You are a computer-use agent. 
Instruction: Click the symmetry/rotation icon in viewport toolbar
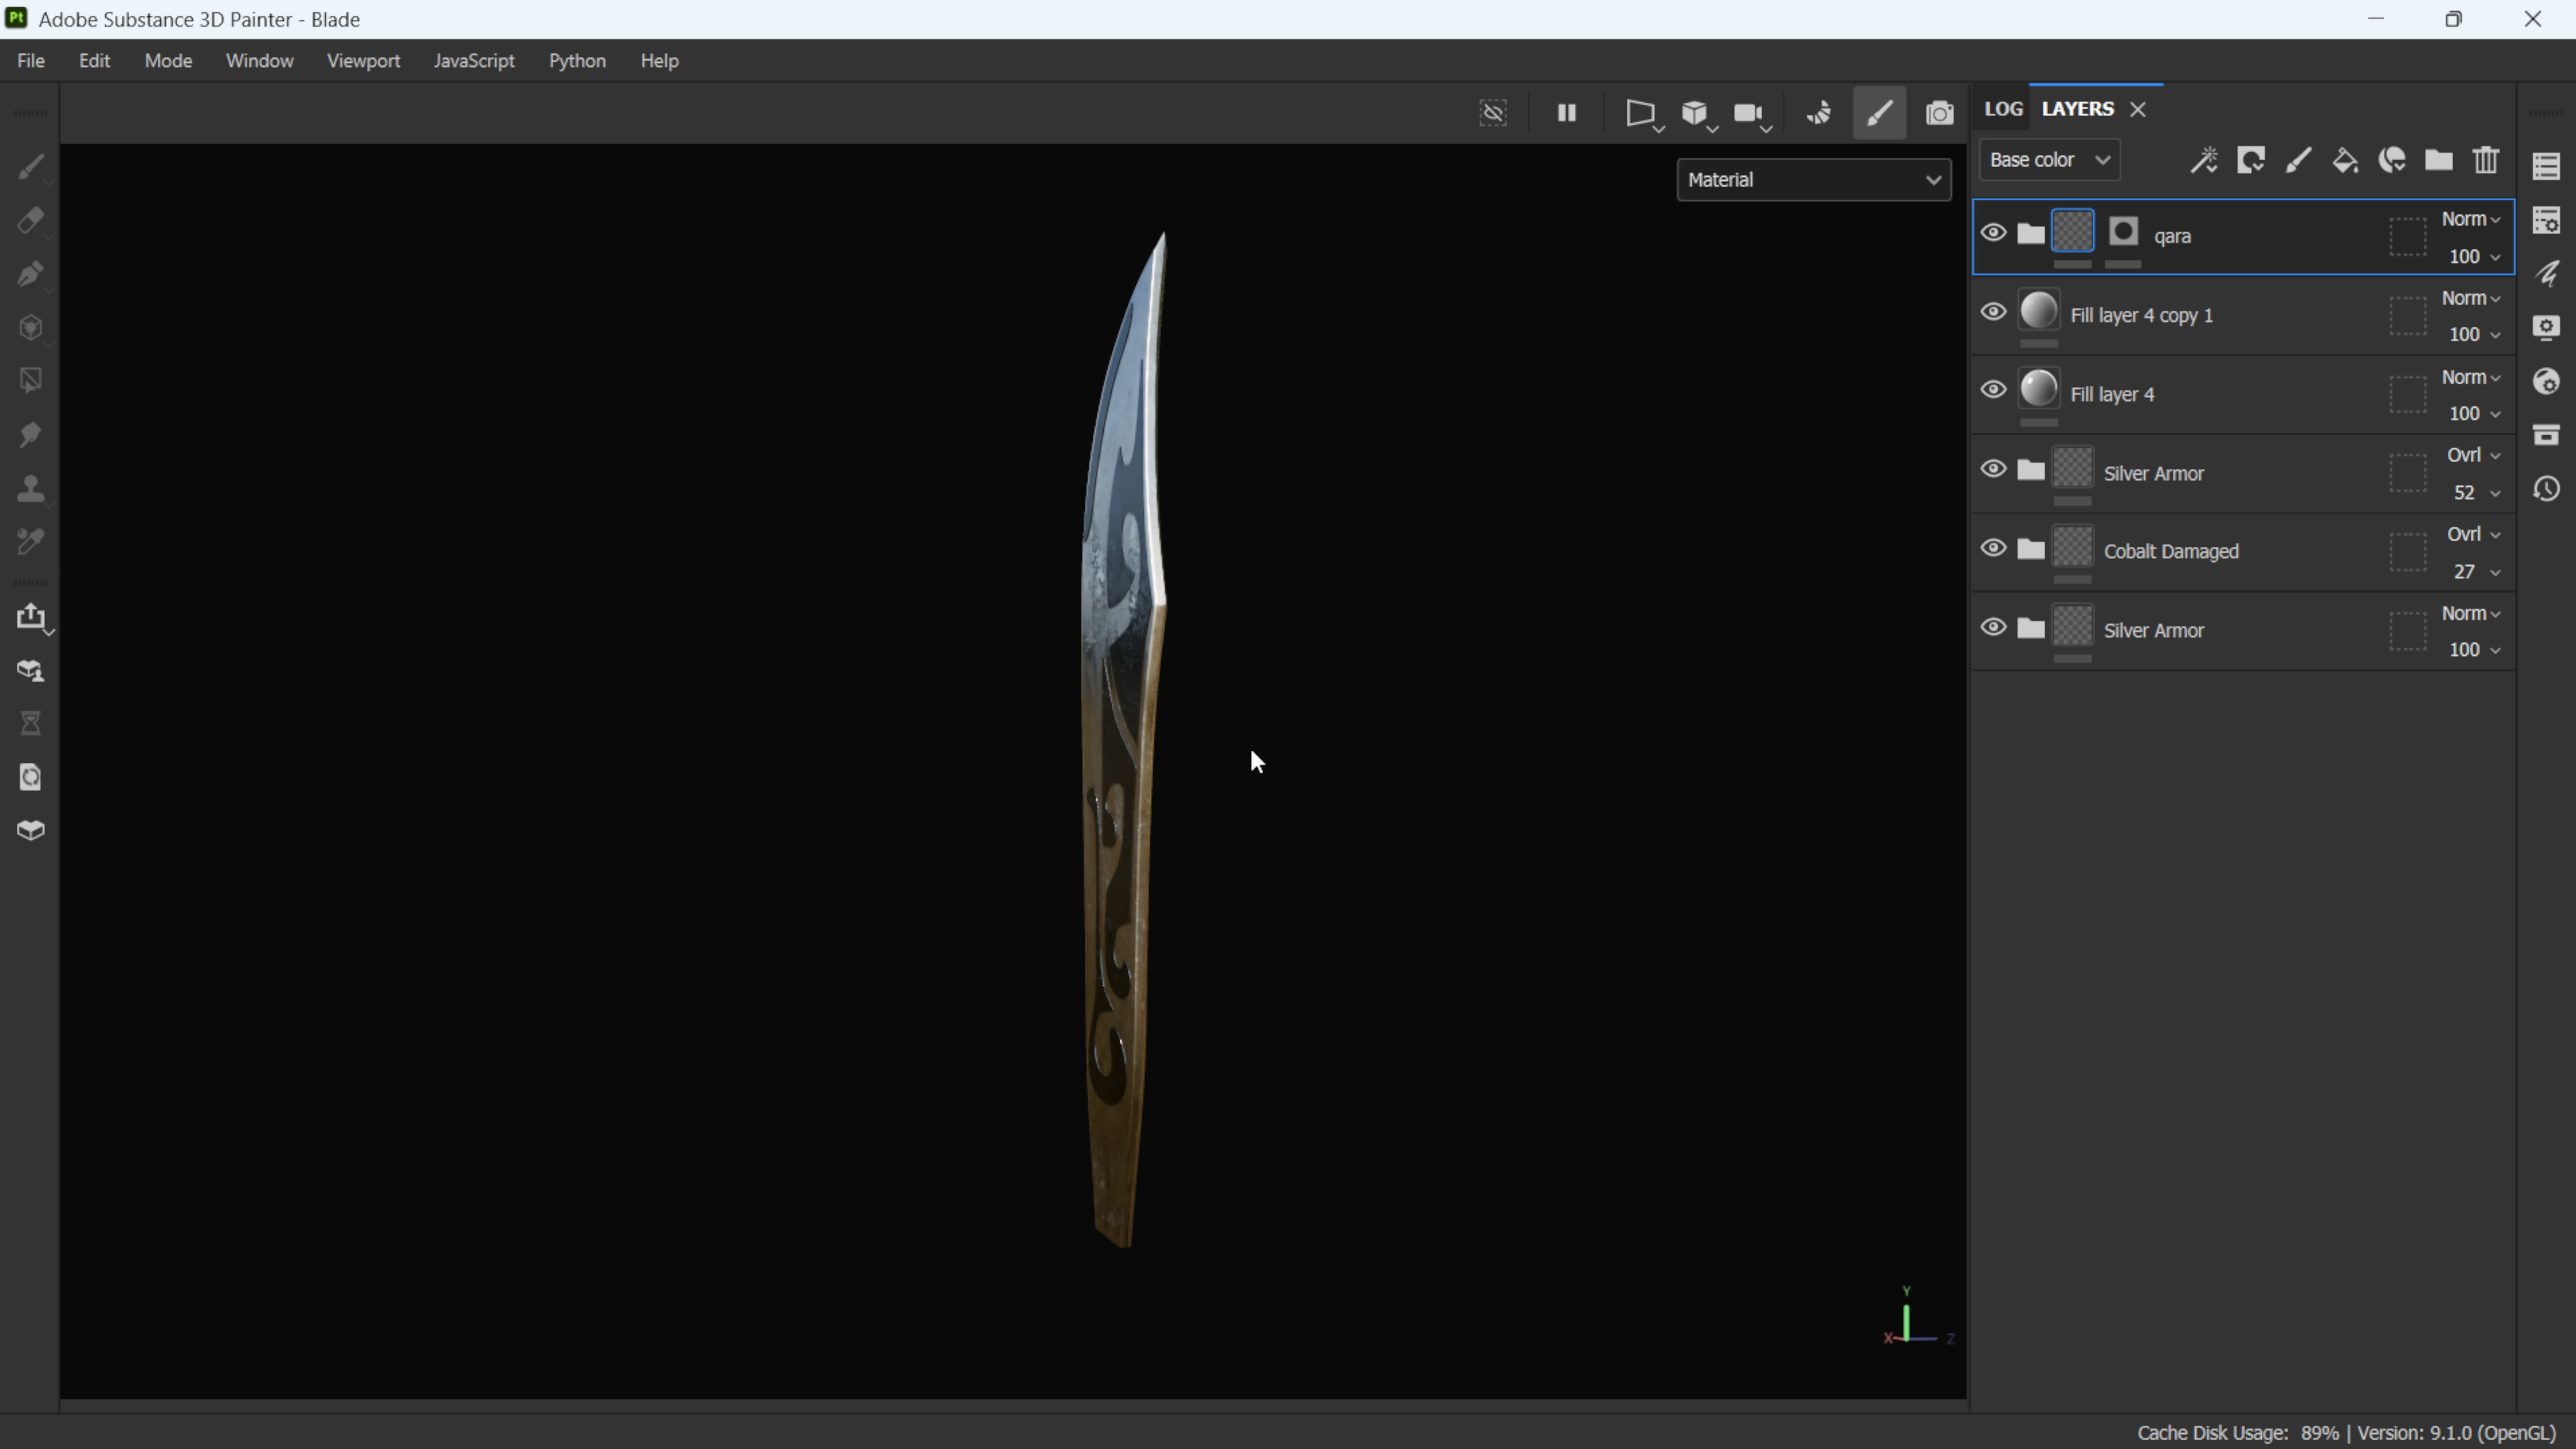[1819, 113]
